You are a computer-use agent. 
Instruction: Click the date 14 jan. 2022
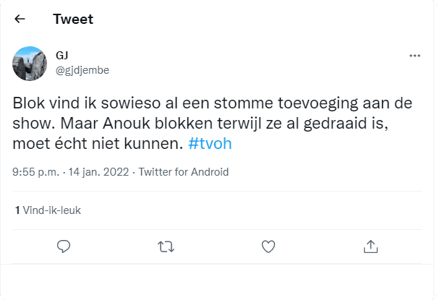pos(97,172)
